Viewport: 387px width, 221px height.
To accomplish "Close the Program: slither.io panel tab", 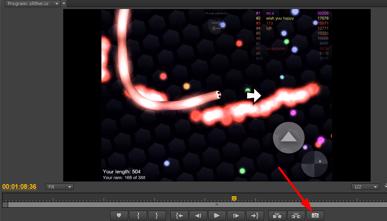I will click(x=64, y=3).
